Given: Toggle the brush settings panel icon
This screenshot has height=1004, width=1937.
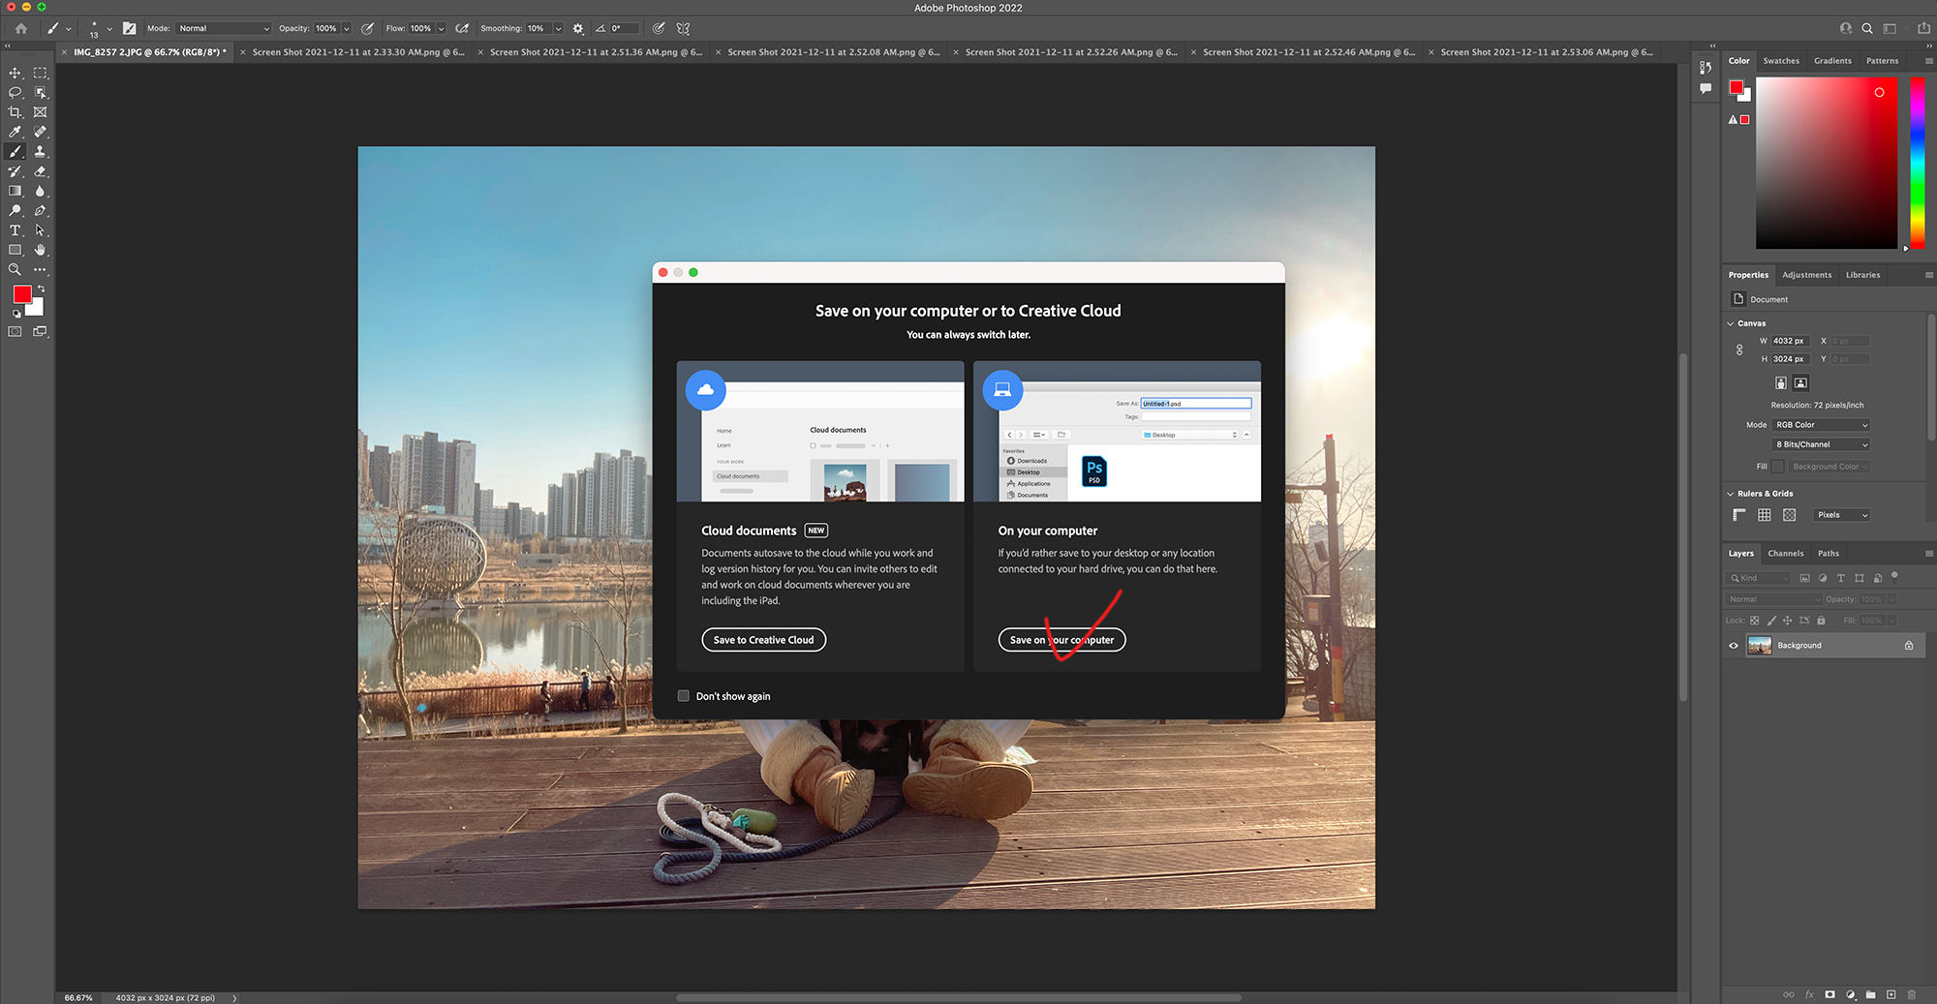Looking at the screenshot, I should [x=130, y=28].
